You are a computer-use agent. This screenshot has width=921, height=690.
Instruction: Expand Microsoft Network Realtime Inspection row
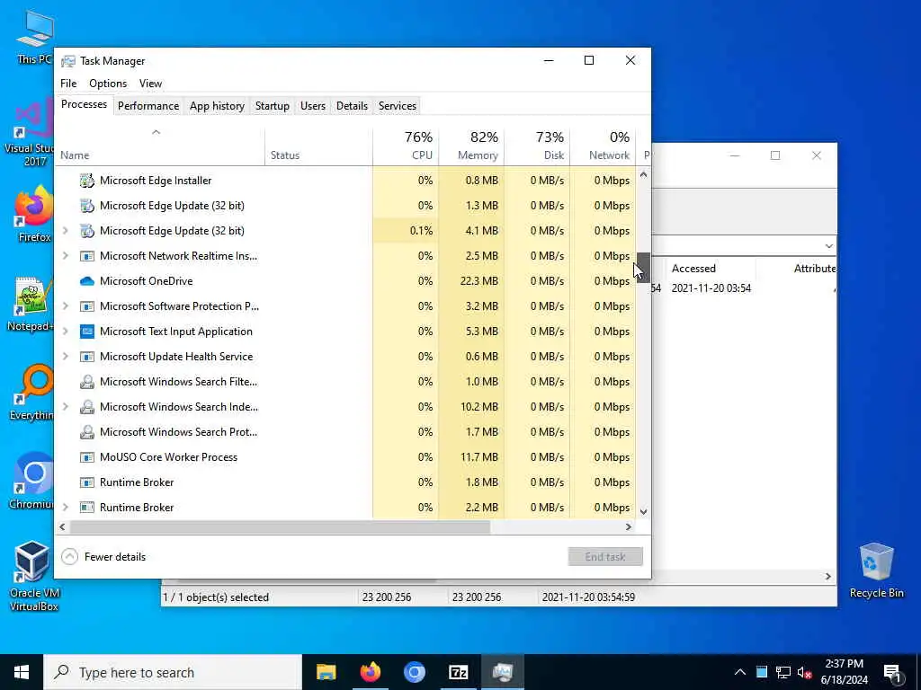point(65,256)
